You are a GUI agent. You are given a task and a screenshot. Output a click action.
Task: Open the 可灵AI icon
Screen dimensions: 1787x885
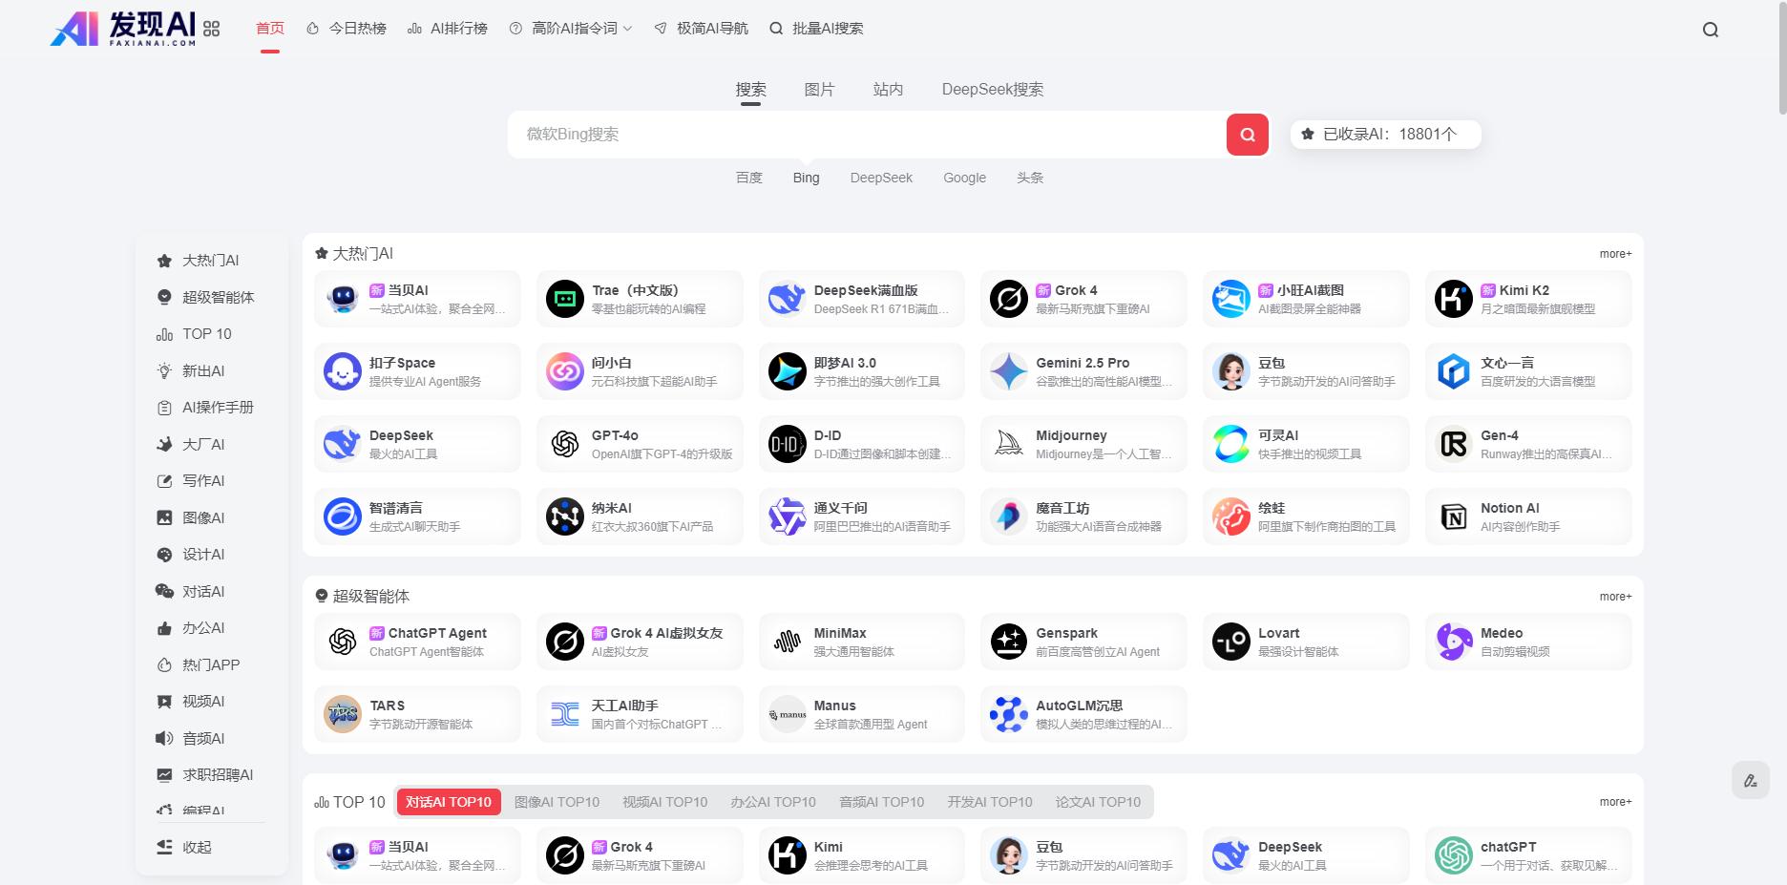click(x=1231, y=444)
